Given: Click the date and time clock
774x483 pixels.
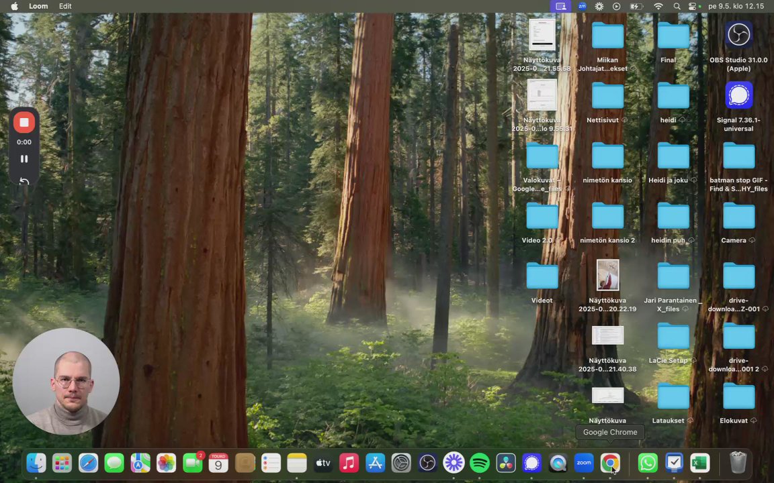Looking at the screenshot, I should pyautogui.click(x=736, y=6).
